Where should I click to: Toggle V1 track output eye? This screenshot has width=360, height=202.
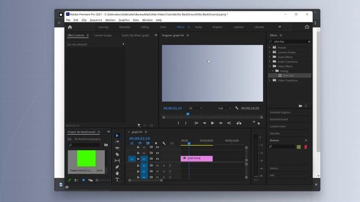157,159
